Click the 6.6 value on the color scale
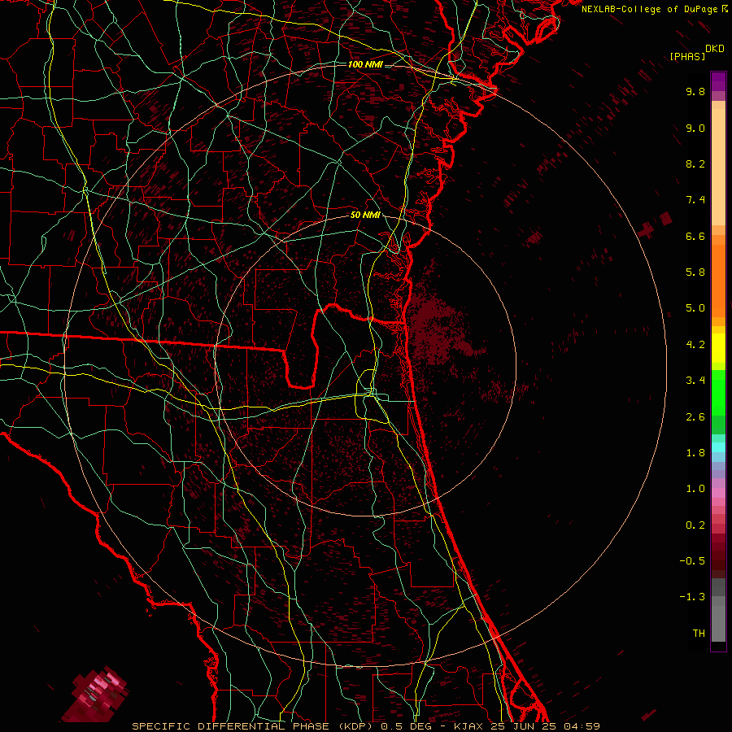The width and height of the screenshot is (732, 732). point(695,236)
